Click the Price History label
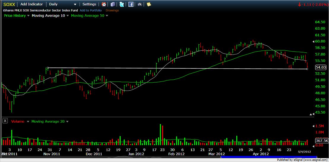 (15, 15)
